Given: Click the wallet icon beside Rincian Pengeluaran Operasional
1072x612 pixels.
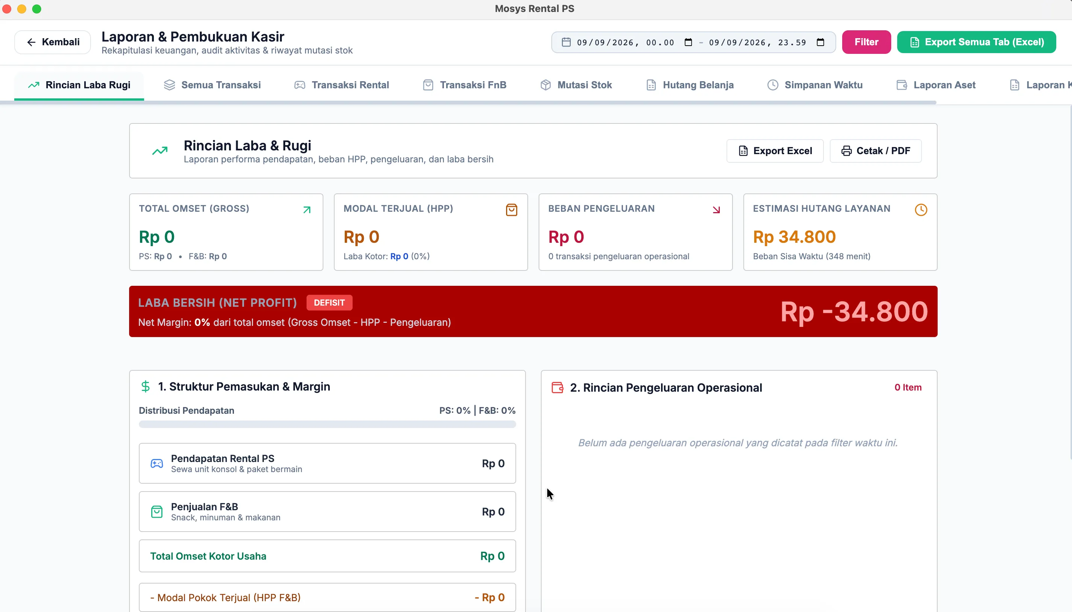Looking at the screenshot, I should [x=557, y=388].
